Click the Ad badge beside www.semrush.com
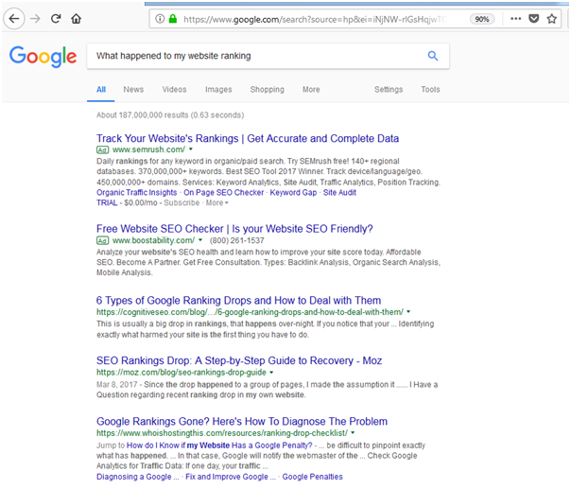This screenshot has width=571, height=489. (102, 149)
